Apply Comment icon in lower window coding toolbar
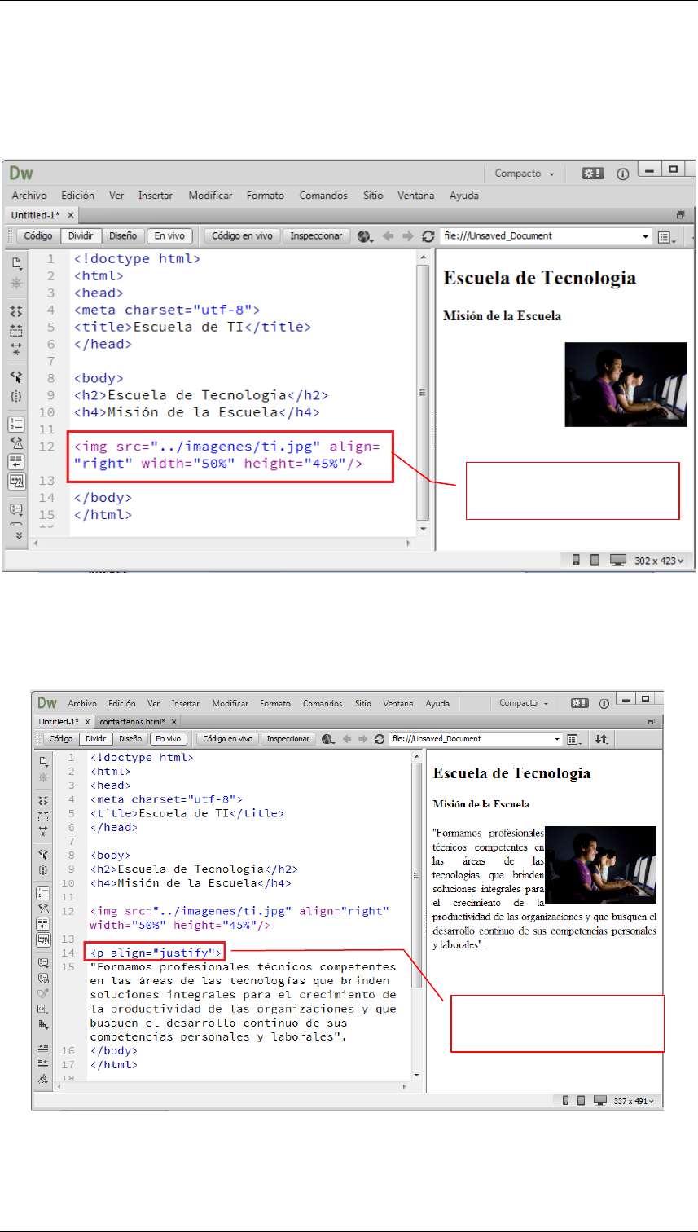The height and width of the screenshot is (1232, 698). click(x=43, y=963)
